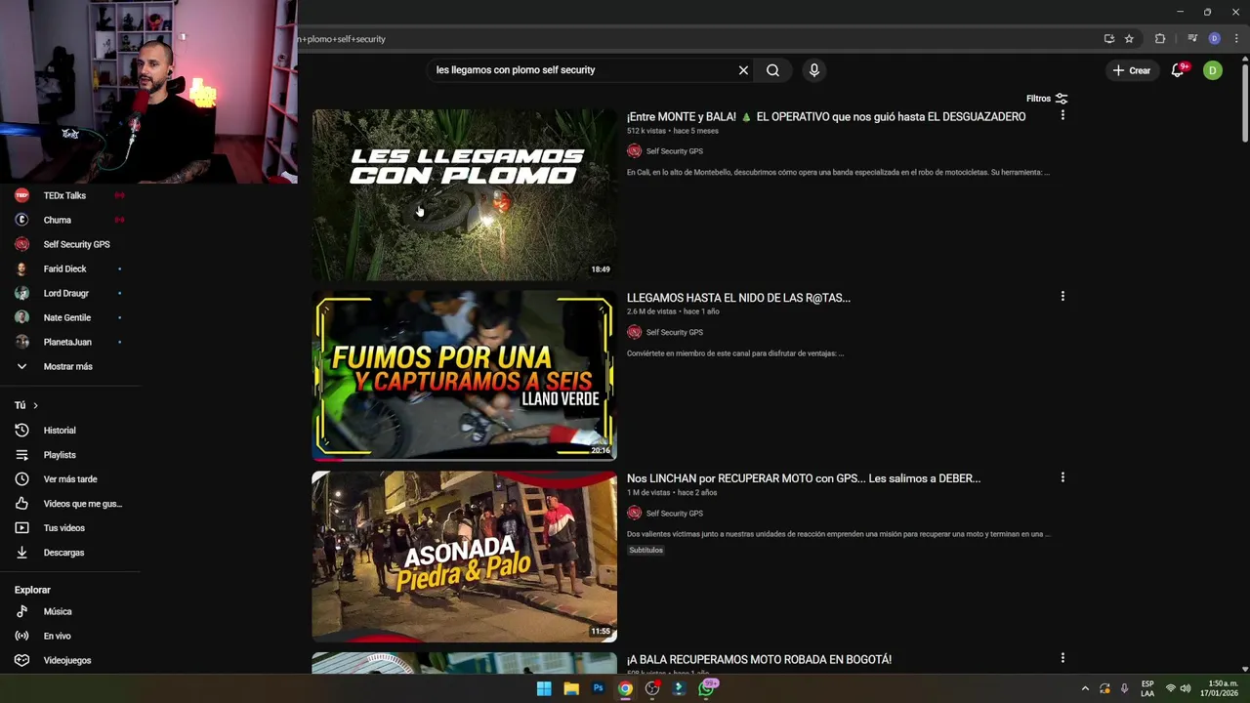Open the 'ASONADA Piedra & Palo' thumbnail
Screen dimensions: 1250x703
click(464, 557)
